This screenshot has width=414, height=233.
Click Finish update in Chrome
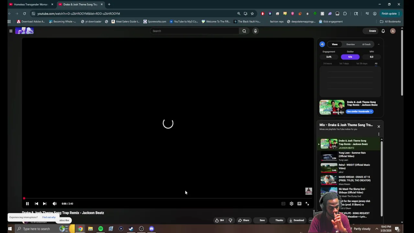click(x=391, y=14)
